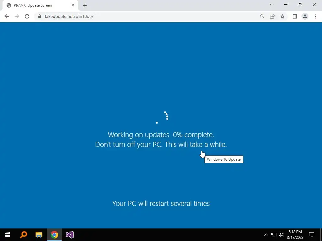
Task: Select the PRANK: Update Screen tab
Action: pos(40,5)
